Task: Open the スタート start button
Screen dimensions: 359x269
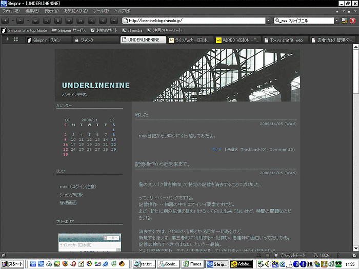Action: click(12, 264)
